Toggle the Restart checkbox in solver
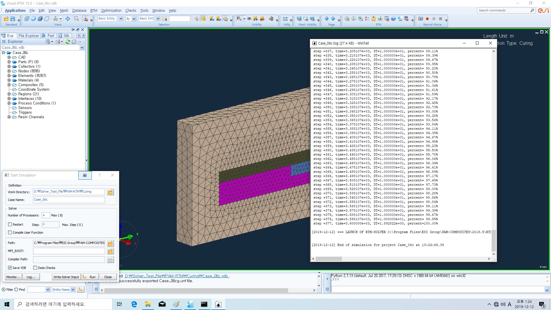The image size is (551, 310). 10,224
